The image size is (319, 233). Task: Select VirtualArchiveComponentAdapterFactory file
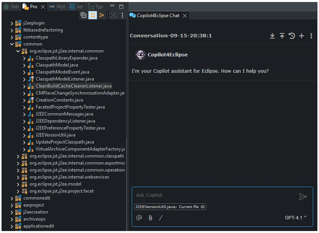[80, 149]
